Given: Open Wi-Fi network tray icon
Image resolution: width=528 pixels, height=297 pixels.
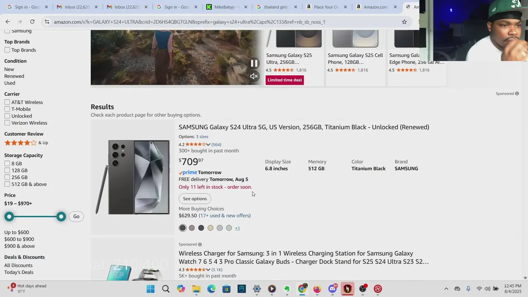Looking at the screenshot, I should click(x=479, y=289).
